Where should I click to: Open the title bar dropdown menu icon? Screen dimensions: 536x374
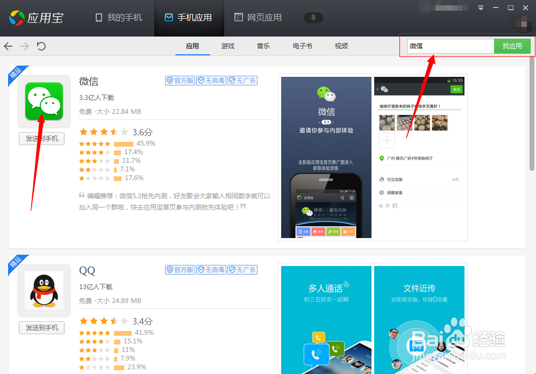tap(481, 8)
